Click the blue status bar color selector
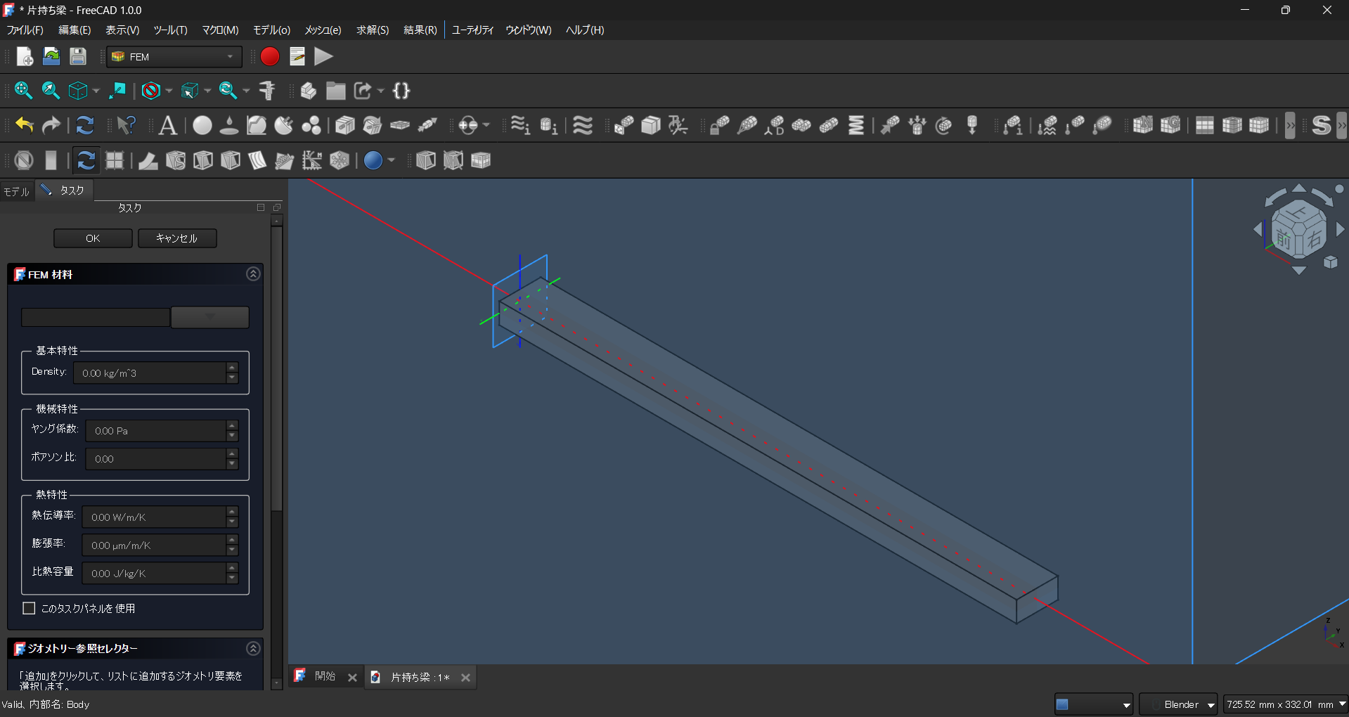This screenshot has width=1349, height=717. (1094, 704)
